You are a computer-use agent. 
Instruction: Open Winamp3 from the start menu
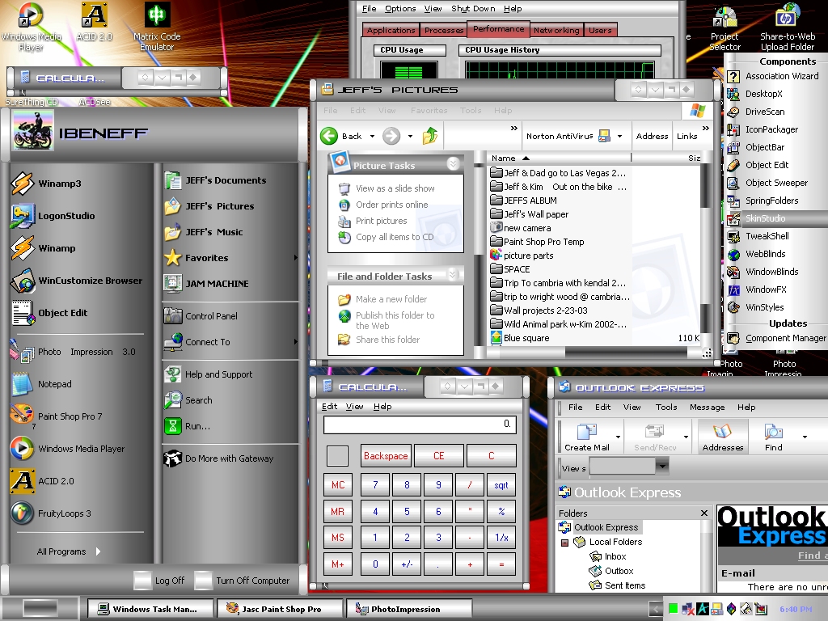coord(23,184)
